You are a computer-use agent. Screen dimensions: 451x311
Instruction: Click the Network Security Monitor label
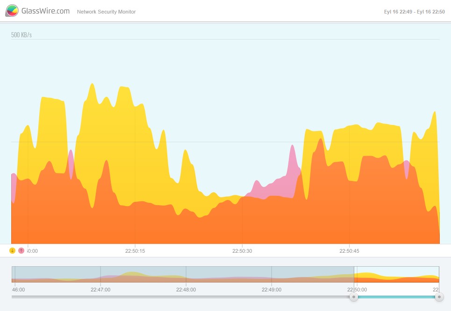[106, 12]
